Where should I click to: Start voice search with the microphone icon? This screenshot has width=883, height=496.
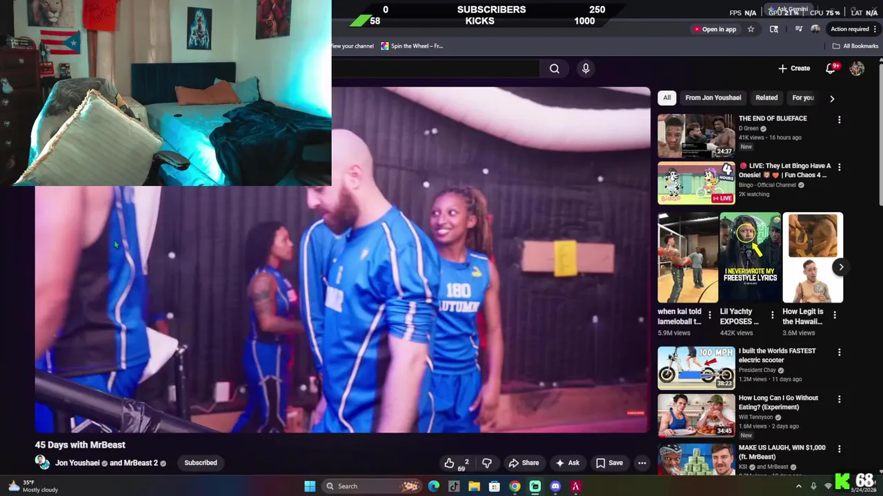(x=586, y=68)
